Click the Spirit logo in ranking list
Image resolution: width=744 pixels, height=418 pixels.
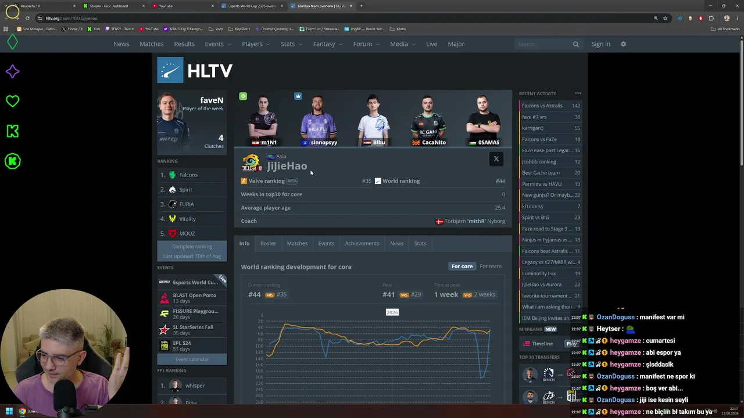[x=172, y=189]
